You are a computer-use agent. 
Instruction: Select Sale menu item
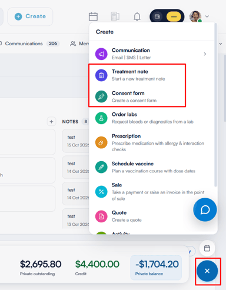151,192
